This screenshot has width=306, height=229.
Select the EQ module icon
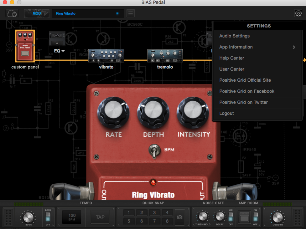pyautogui.click(x=57, y=39)
